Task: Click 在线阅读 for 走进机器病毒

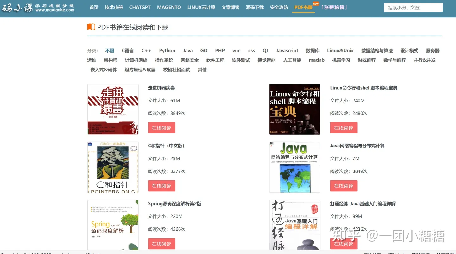Action: [161, 128]
